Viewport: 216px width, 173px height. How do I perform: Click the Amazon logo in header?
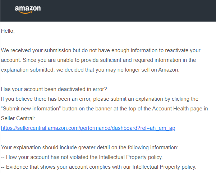tap(28, 9)
